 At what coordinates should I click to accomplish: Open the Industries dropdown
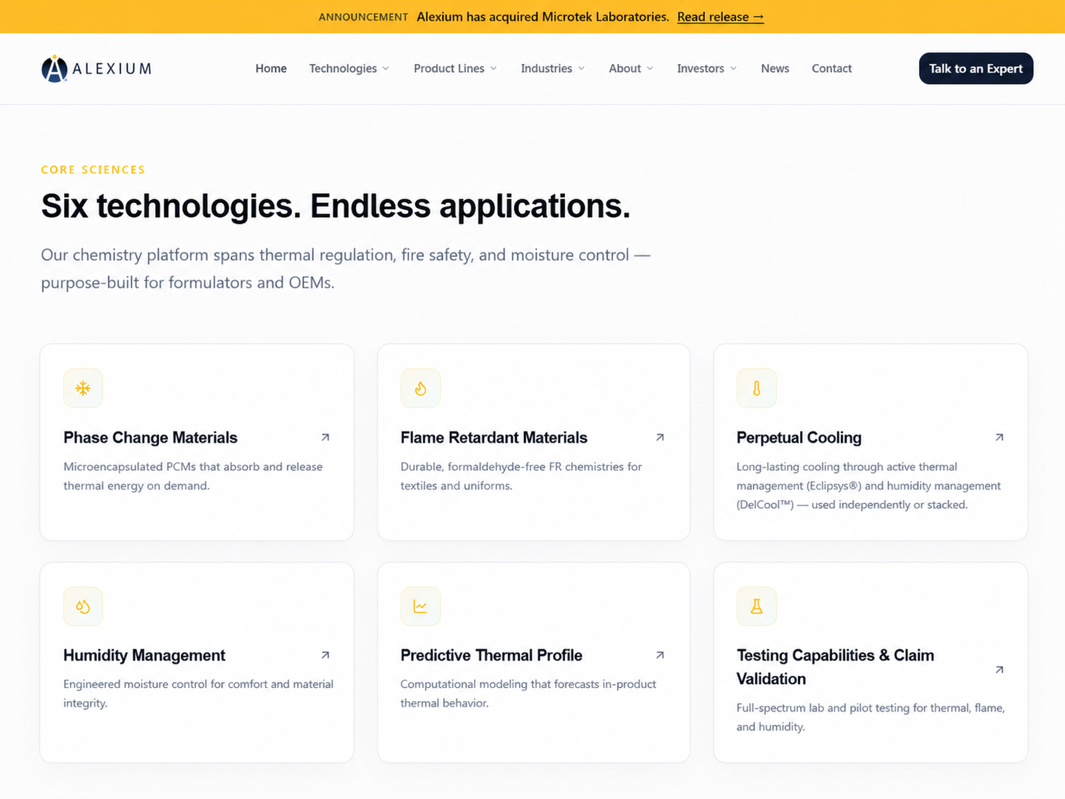552,69
